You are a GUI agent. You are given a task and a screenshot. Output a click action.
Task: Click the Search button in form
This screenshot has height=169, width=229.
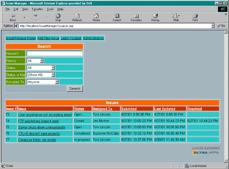[x=75, y=89]
